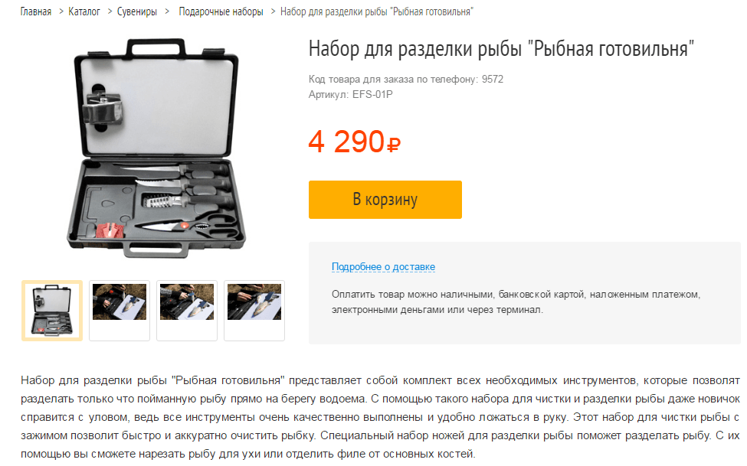The height and width of the screenshot is (466, 747).
Task: Add the item with the В корзину button
Action: point(385,200)
